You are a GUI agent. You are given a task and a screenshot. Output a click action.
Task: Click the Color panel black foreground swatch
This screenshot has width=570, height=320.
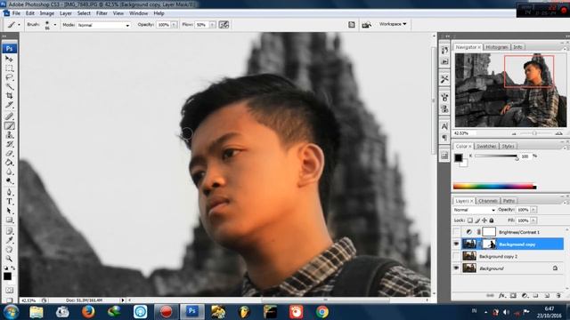[x=459, y=157]
